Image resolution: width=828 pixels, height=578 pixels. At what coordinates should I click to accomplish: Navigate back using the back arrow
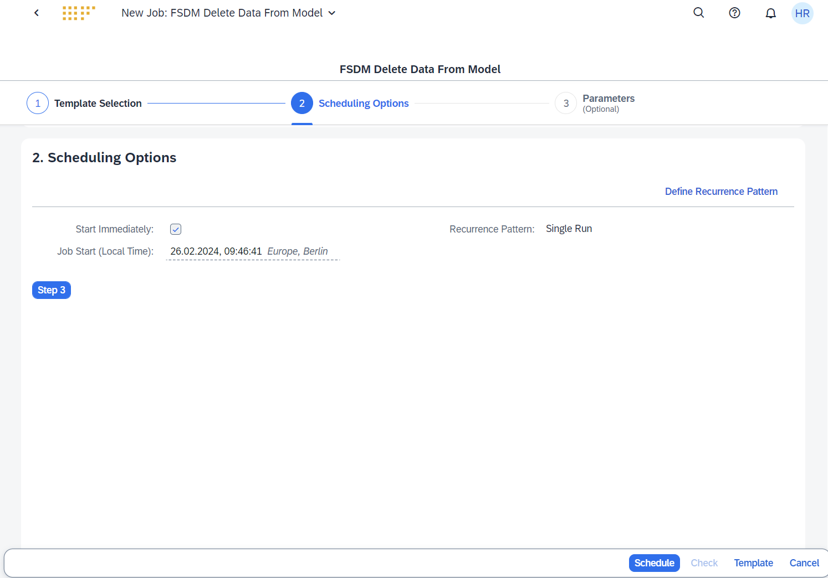click(x=36, y=12)
